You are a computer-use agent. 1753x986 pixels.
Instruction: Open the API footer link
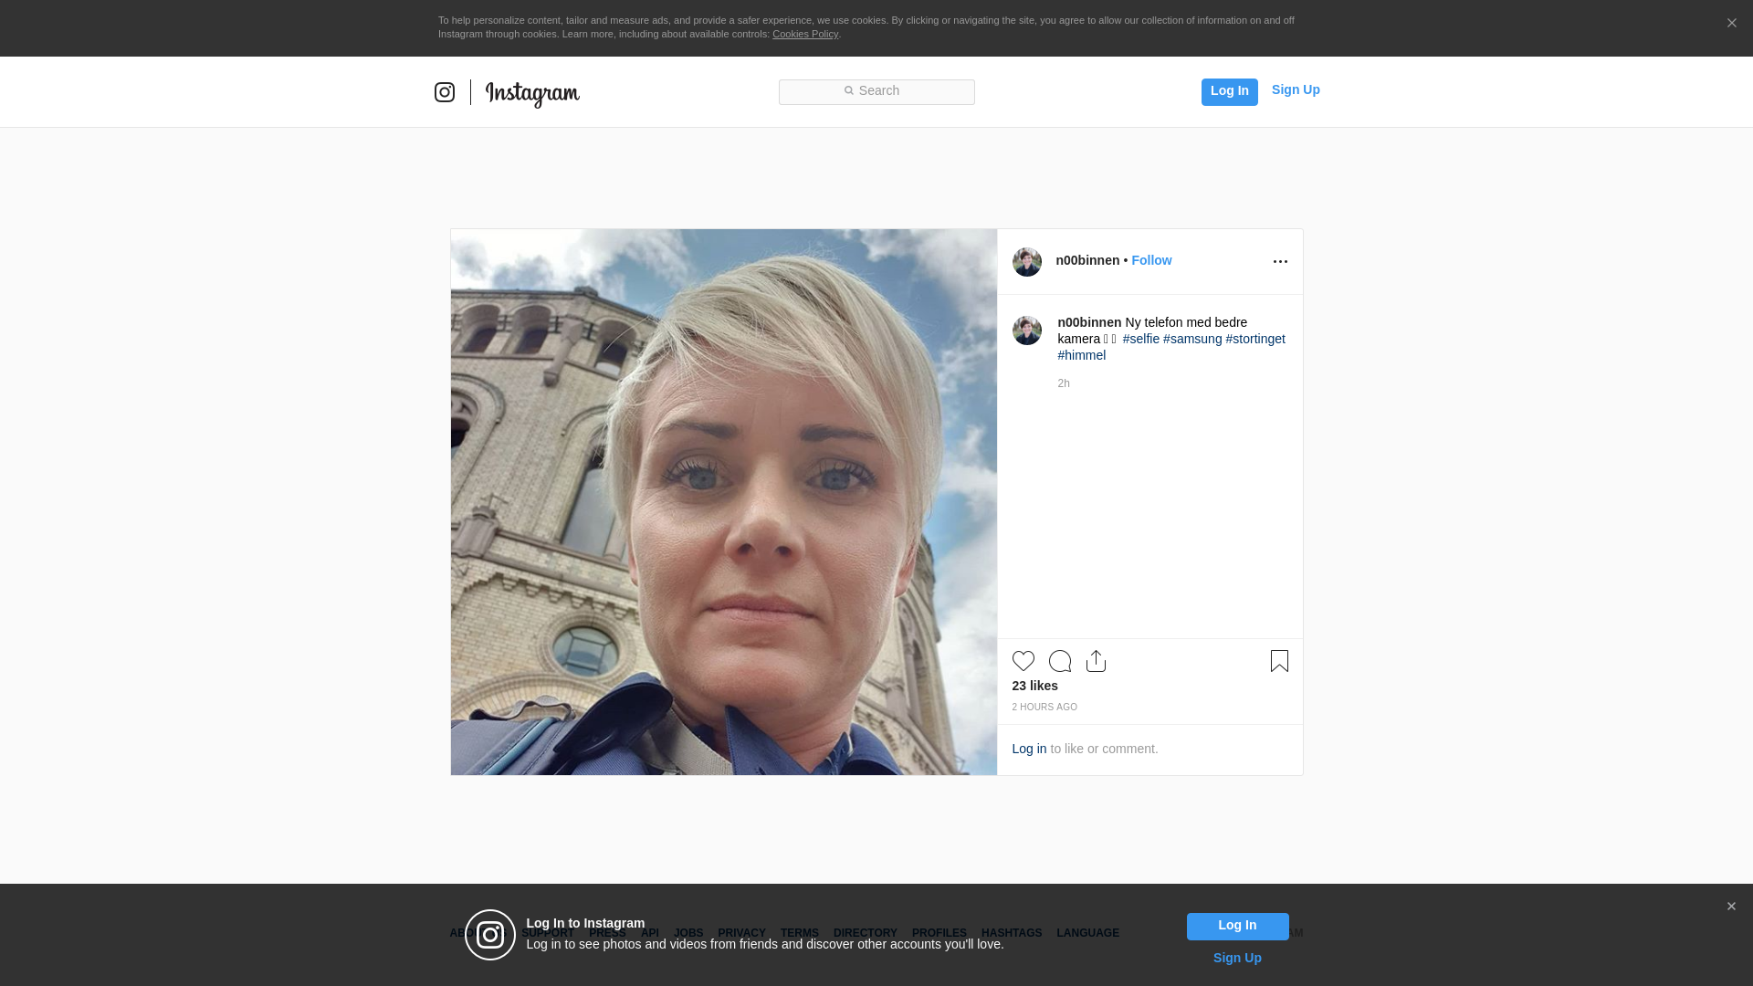click(x=650, y=933)
